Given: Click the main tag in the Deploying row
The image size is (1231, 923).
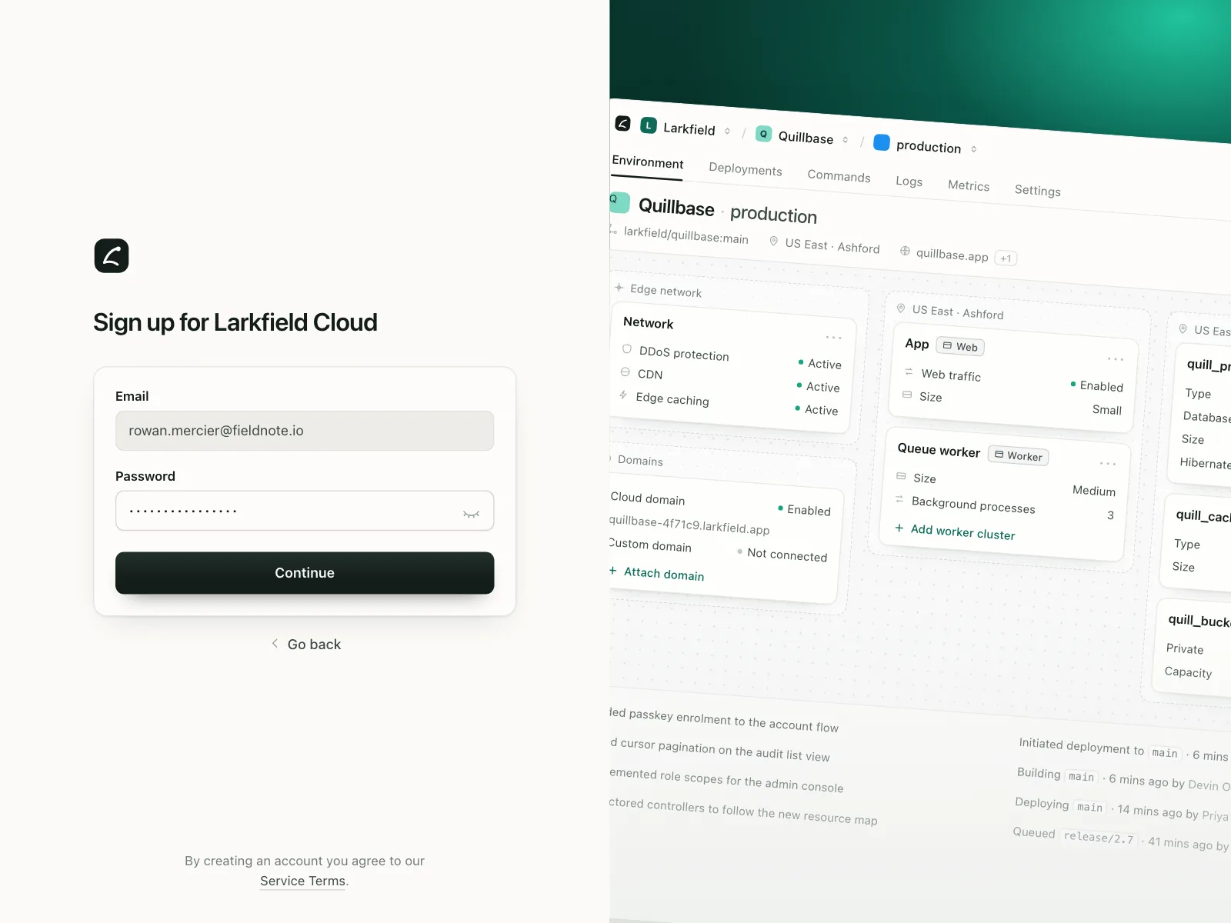Looking at the screenshot, I should (x=1089, y=807).
